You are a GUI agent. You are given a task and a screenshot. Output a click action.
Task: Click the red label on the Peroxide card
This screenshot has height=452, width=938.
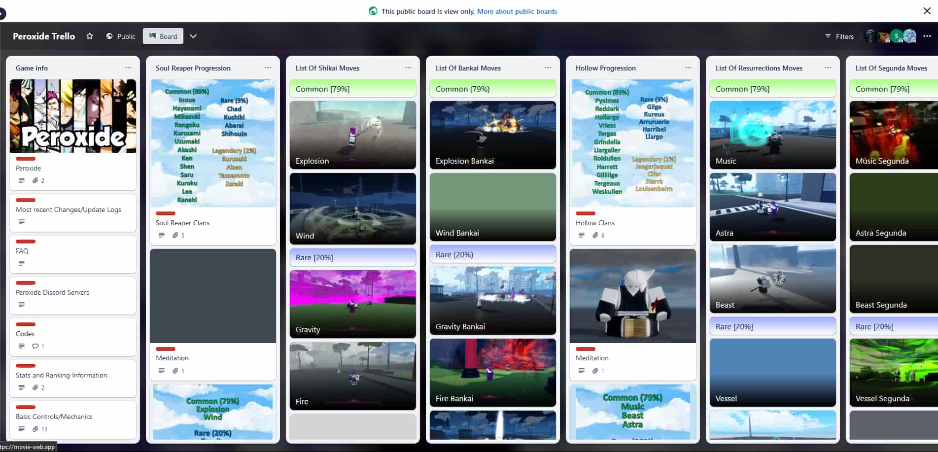point(25,159)
